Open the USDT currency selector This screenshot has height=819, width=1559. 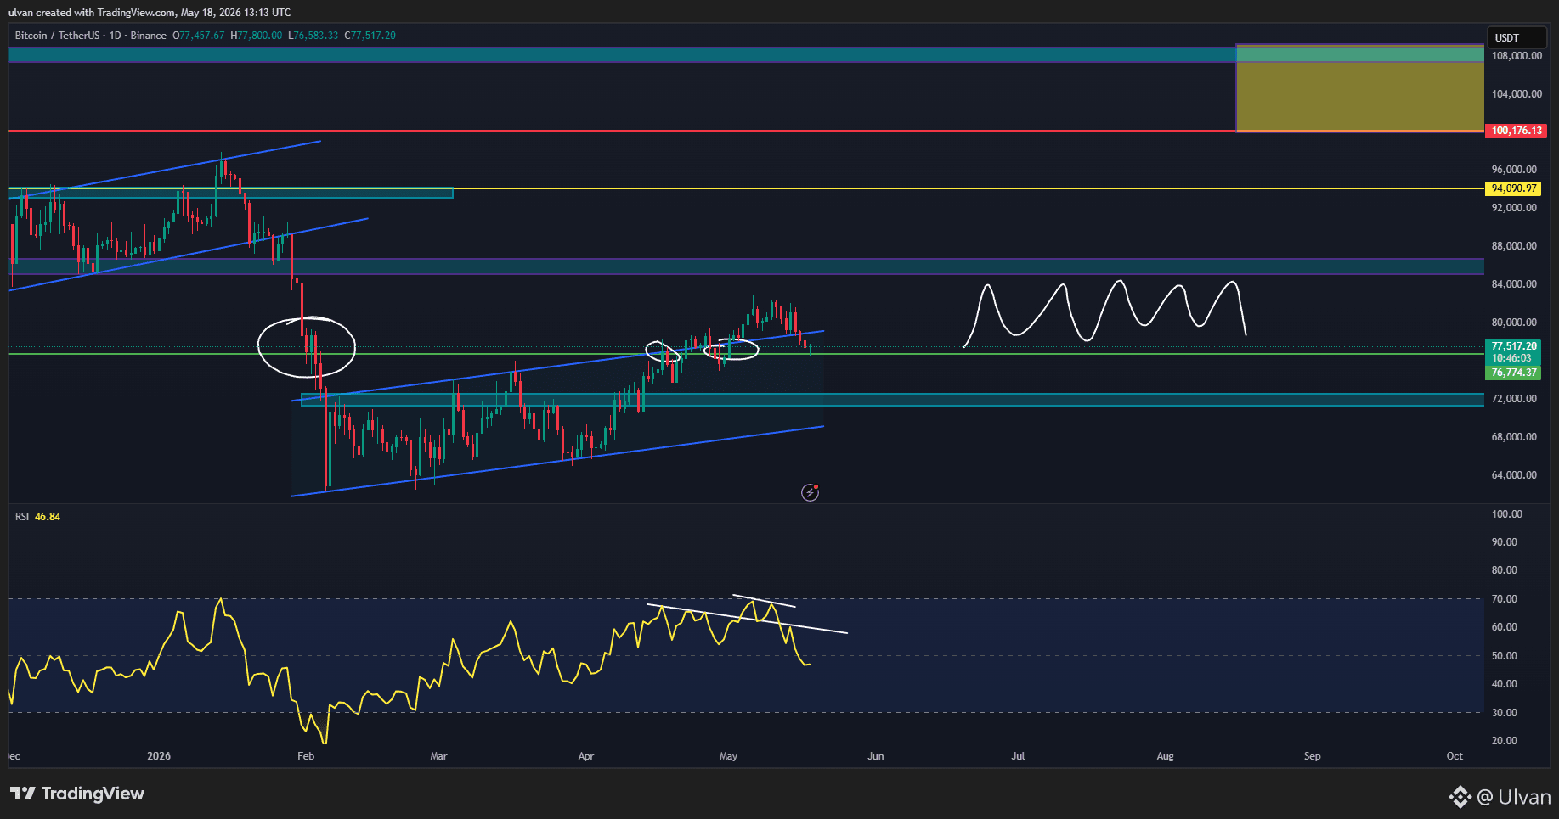[1517, 37]
